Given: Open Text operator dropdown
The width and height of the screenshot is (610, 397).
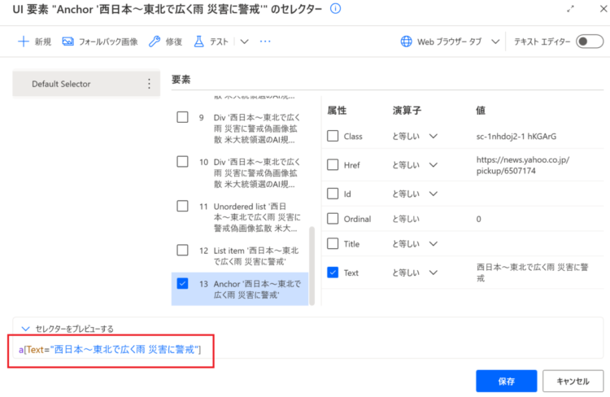Looking at the screenshot, I should click(x=434, y=273).
